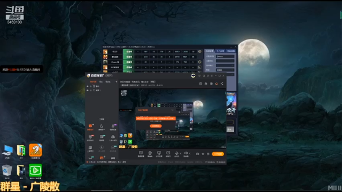Click the orange confirm button in the popup dialog
342x192 pixels.
click(x=156, y=126)
